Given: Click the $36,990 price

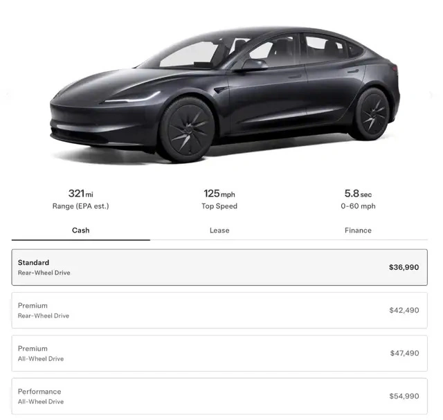Looking at the screenshot, I should pyautogui.click(x=404, y=267).
